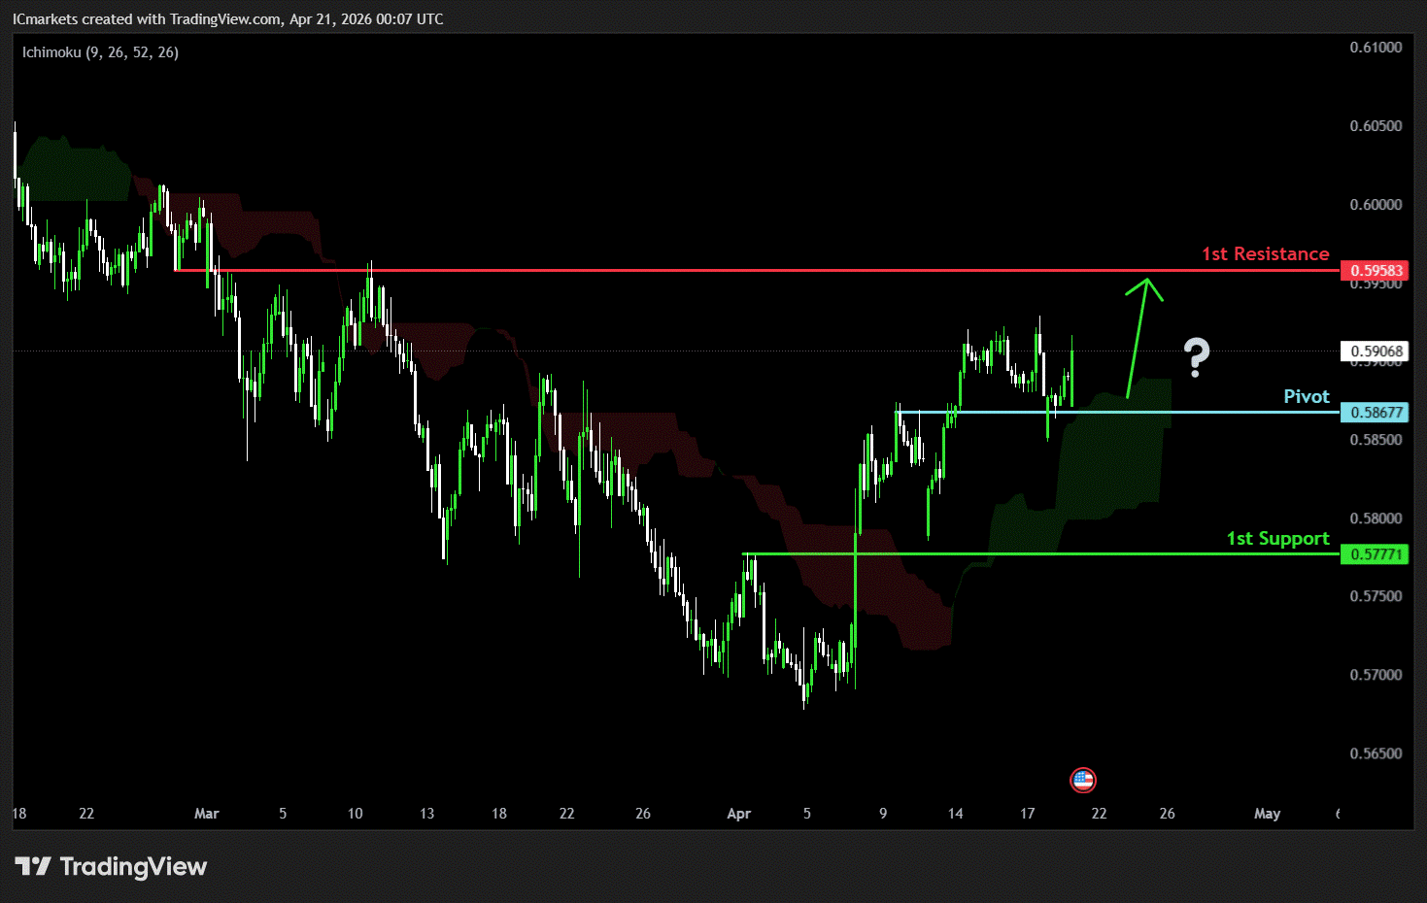Click the '1st Resistance' text label
This screenshot has width=1427, height=903.
click(1265, 254)
